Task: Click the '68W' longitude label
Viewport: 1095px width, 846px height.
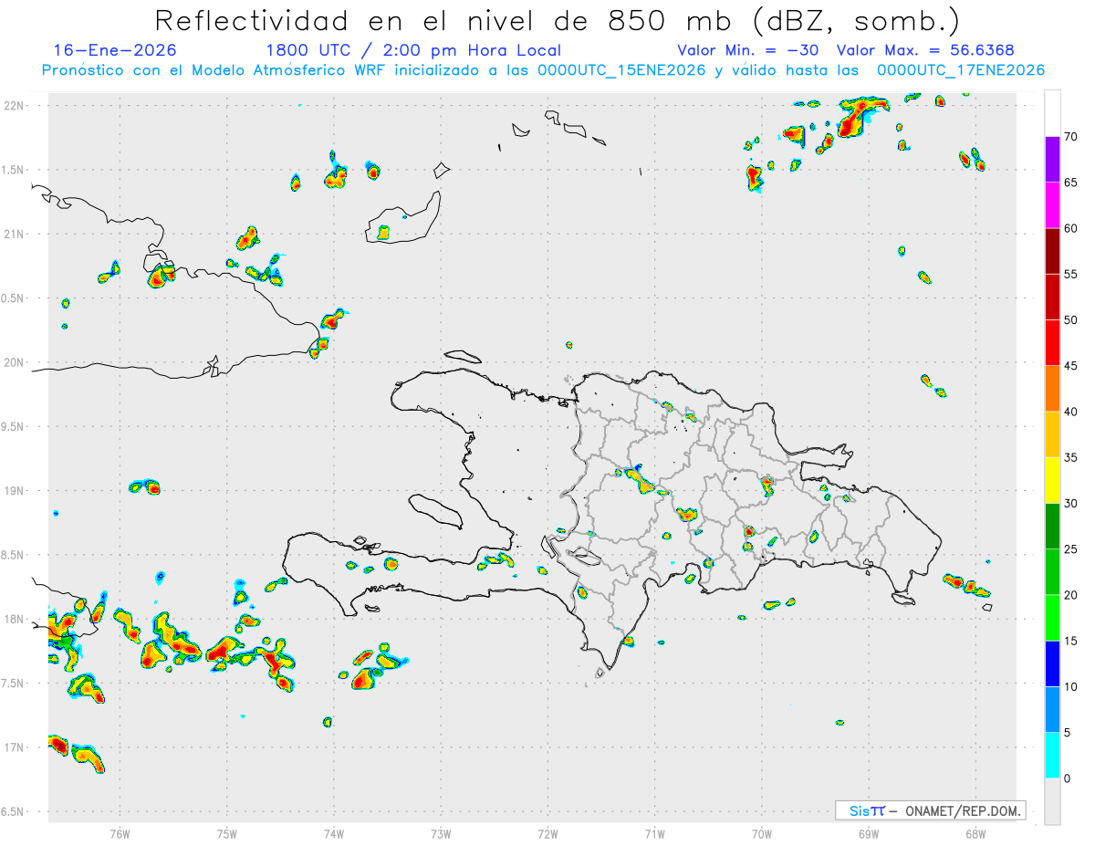Action: click(975, 833)
